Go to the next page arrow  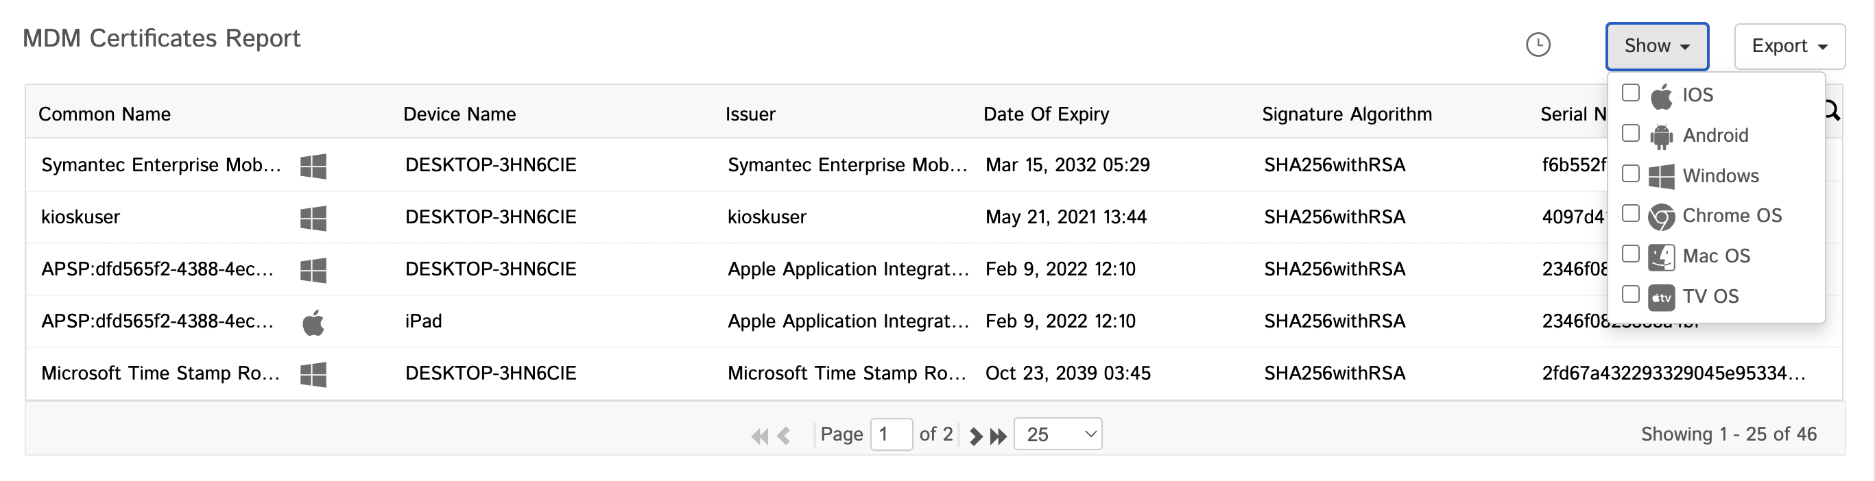point(976,436)
